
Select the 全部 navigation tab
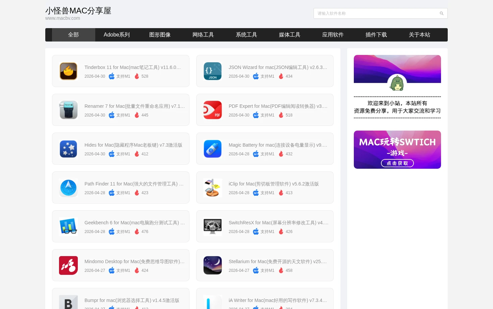pos(73,35)
